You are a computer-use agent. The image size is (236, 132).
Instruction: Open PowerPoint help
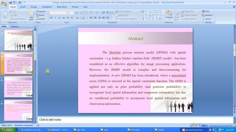pos(234,7)
